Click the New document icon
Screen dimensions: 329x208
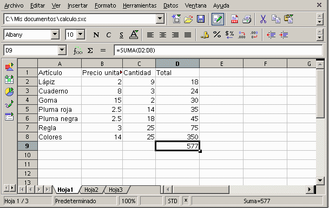176,19
